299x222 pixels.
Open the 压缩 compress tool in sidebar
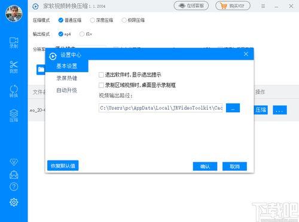(x=14, y=115)
